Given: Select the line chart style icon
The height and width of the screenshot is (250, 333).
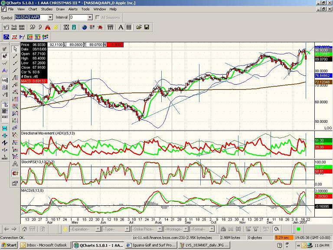Looking at the screenshot, I should click(x=5, y=63).
